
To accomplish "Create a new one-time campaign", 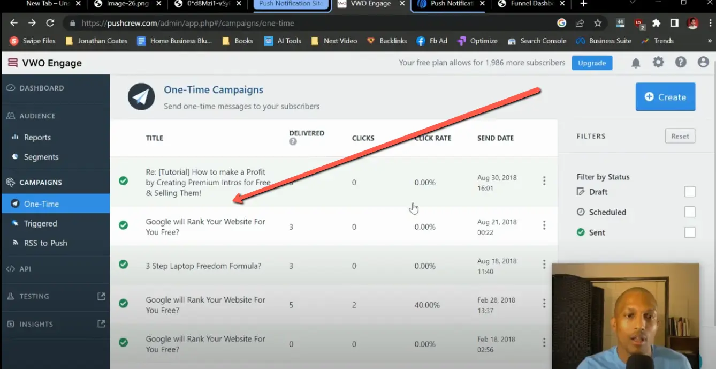I will point(665,96).
